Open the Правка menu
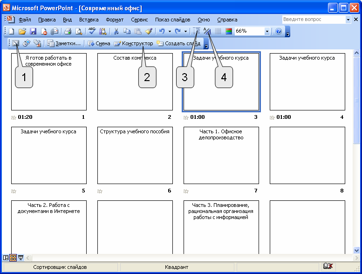The height and width of the screenshot is (274, 362). click(x=47, y=20)
